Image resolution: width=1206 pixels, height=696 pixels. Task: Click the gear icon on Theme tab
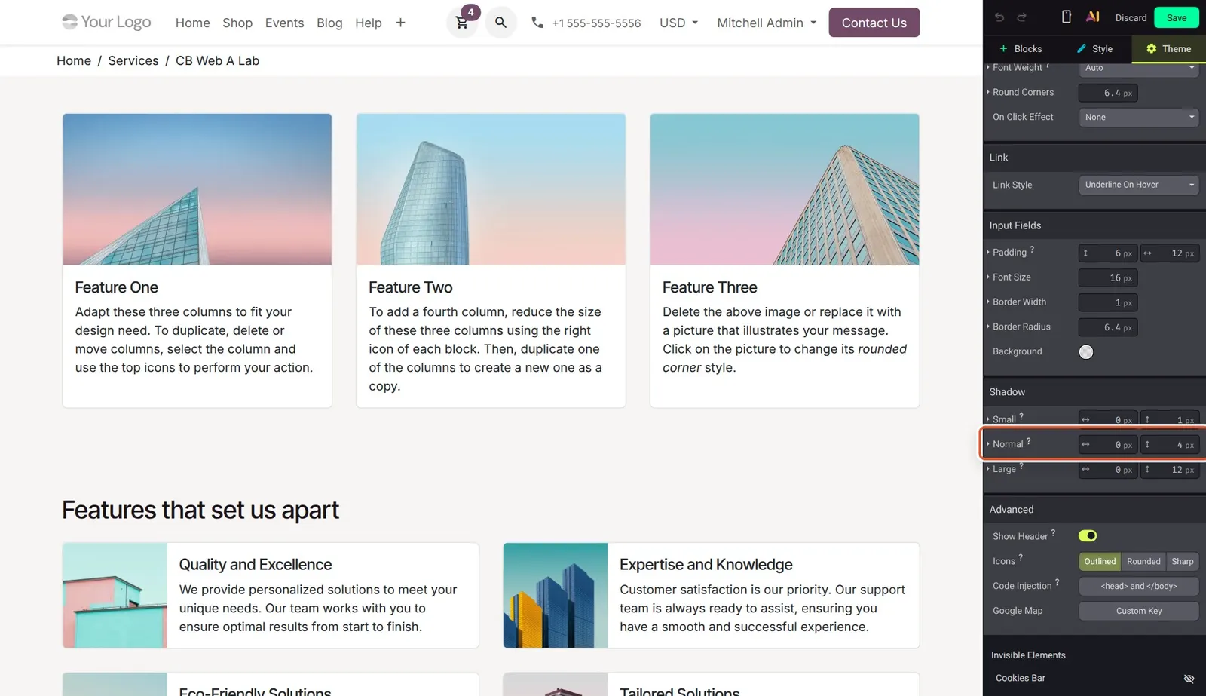point(1152,48)
